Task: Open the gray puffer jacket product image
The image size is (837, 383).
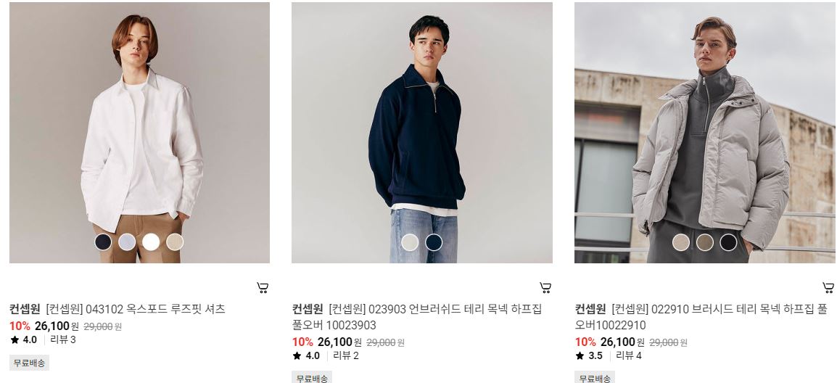Action: (704, 133)
